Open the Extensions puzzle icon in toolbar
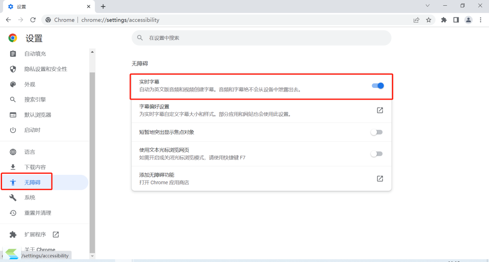Image resolution: width=489 pixels, height=262 pixels. (444, 20)
